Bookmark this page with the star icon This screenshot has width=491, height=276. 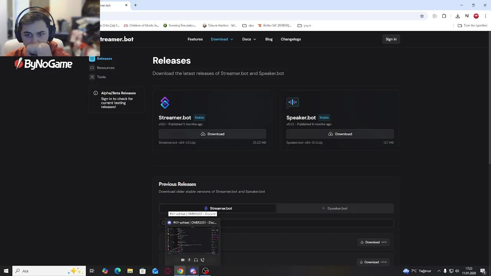[422, 16]
